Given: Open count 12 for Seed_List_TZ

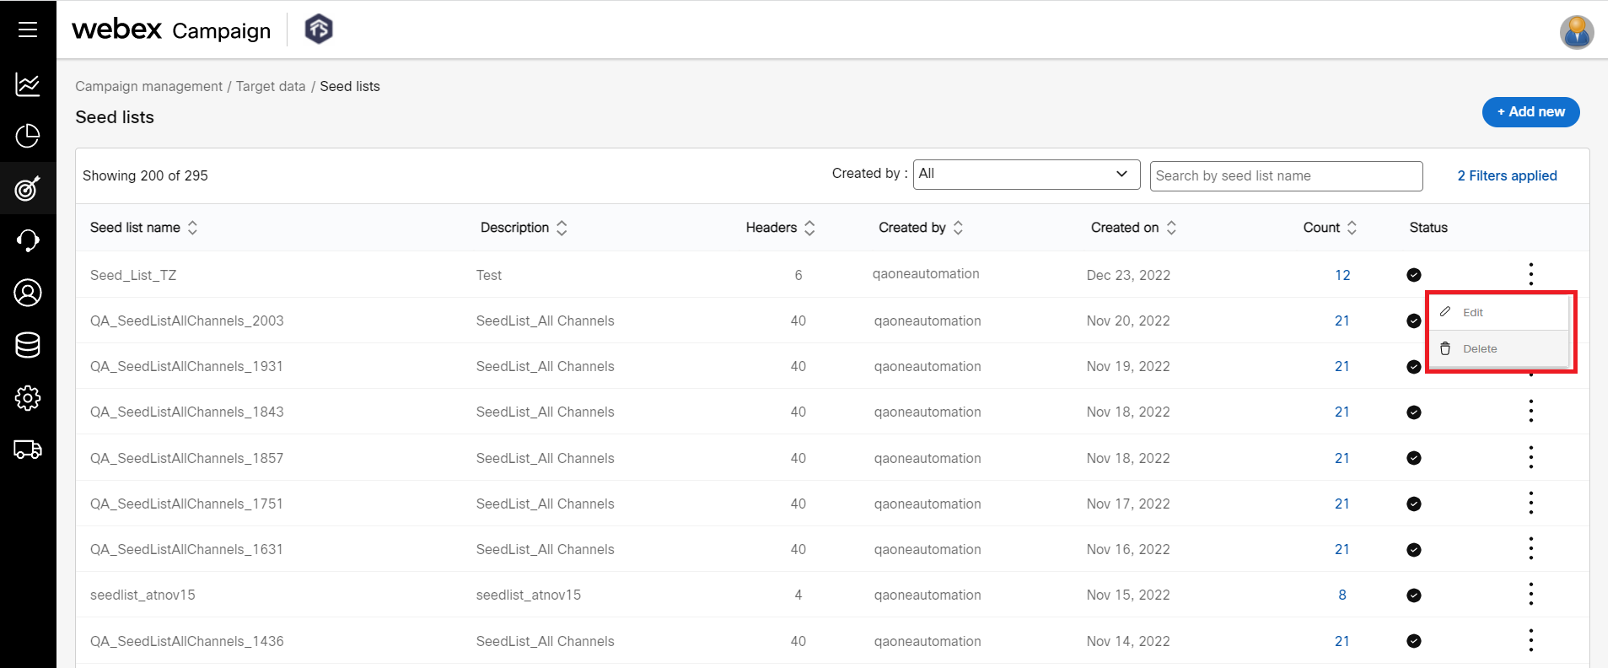Looking at the screenshot, I should click(x=1342, y=275).
